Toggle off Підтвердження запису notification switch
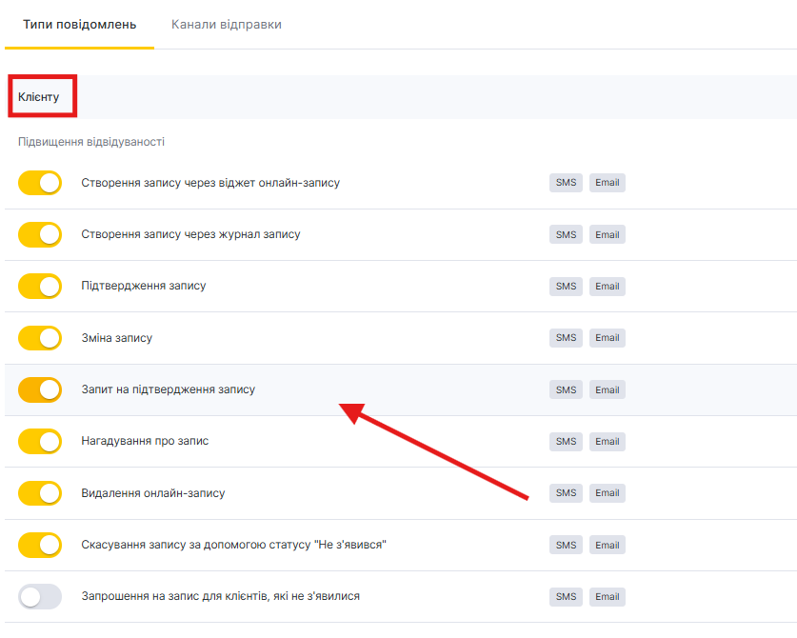The width and height of the screenshot is (797, 638). click(x=40, y=286)
